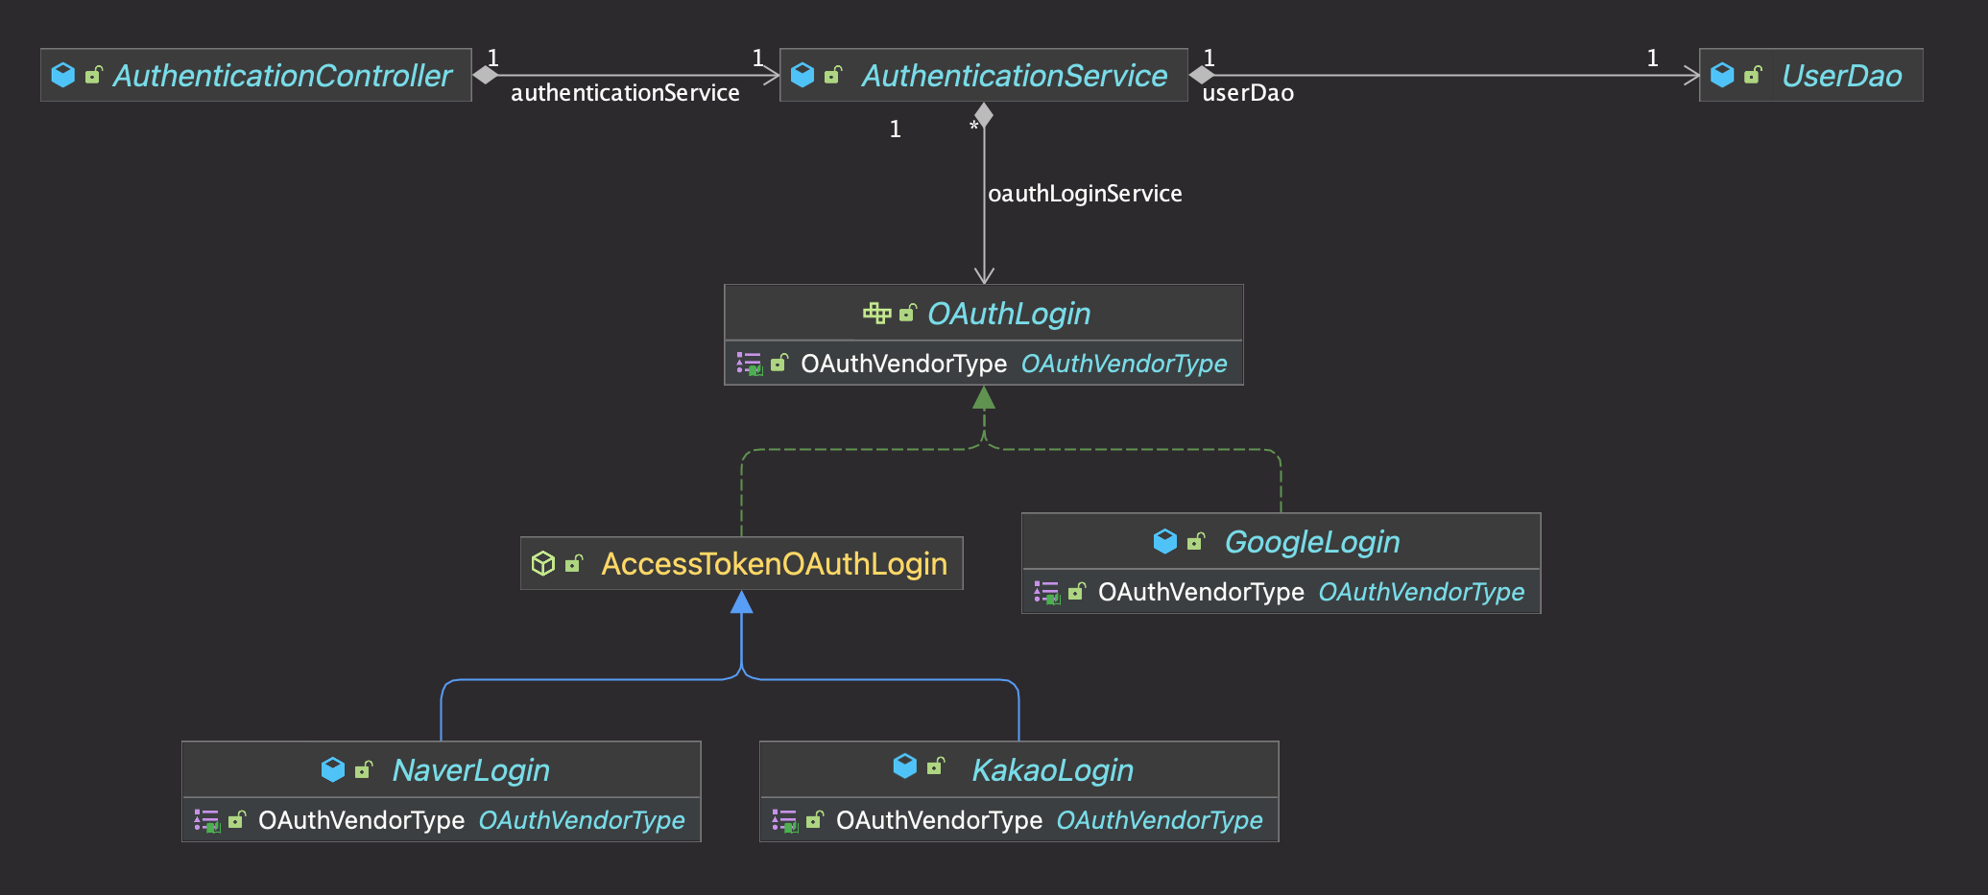Select the KakaoLogin class name
1988x895 pixels.
coord(1053,769)
